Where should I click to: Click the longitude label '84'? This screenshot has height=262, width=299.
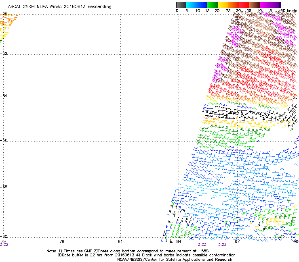179,241
